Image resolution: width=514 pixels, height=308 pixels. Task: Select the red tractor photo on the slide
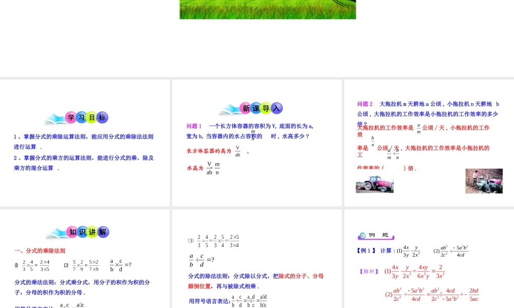click(375, 183)
